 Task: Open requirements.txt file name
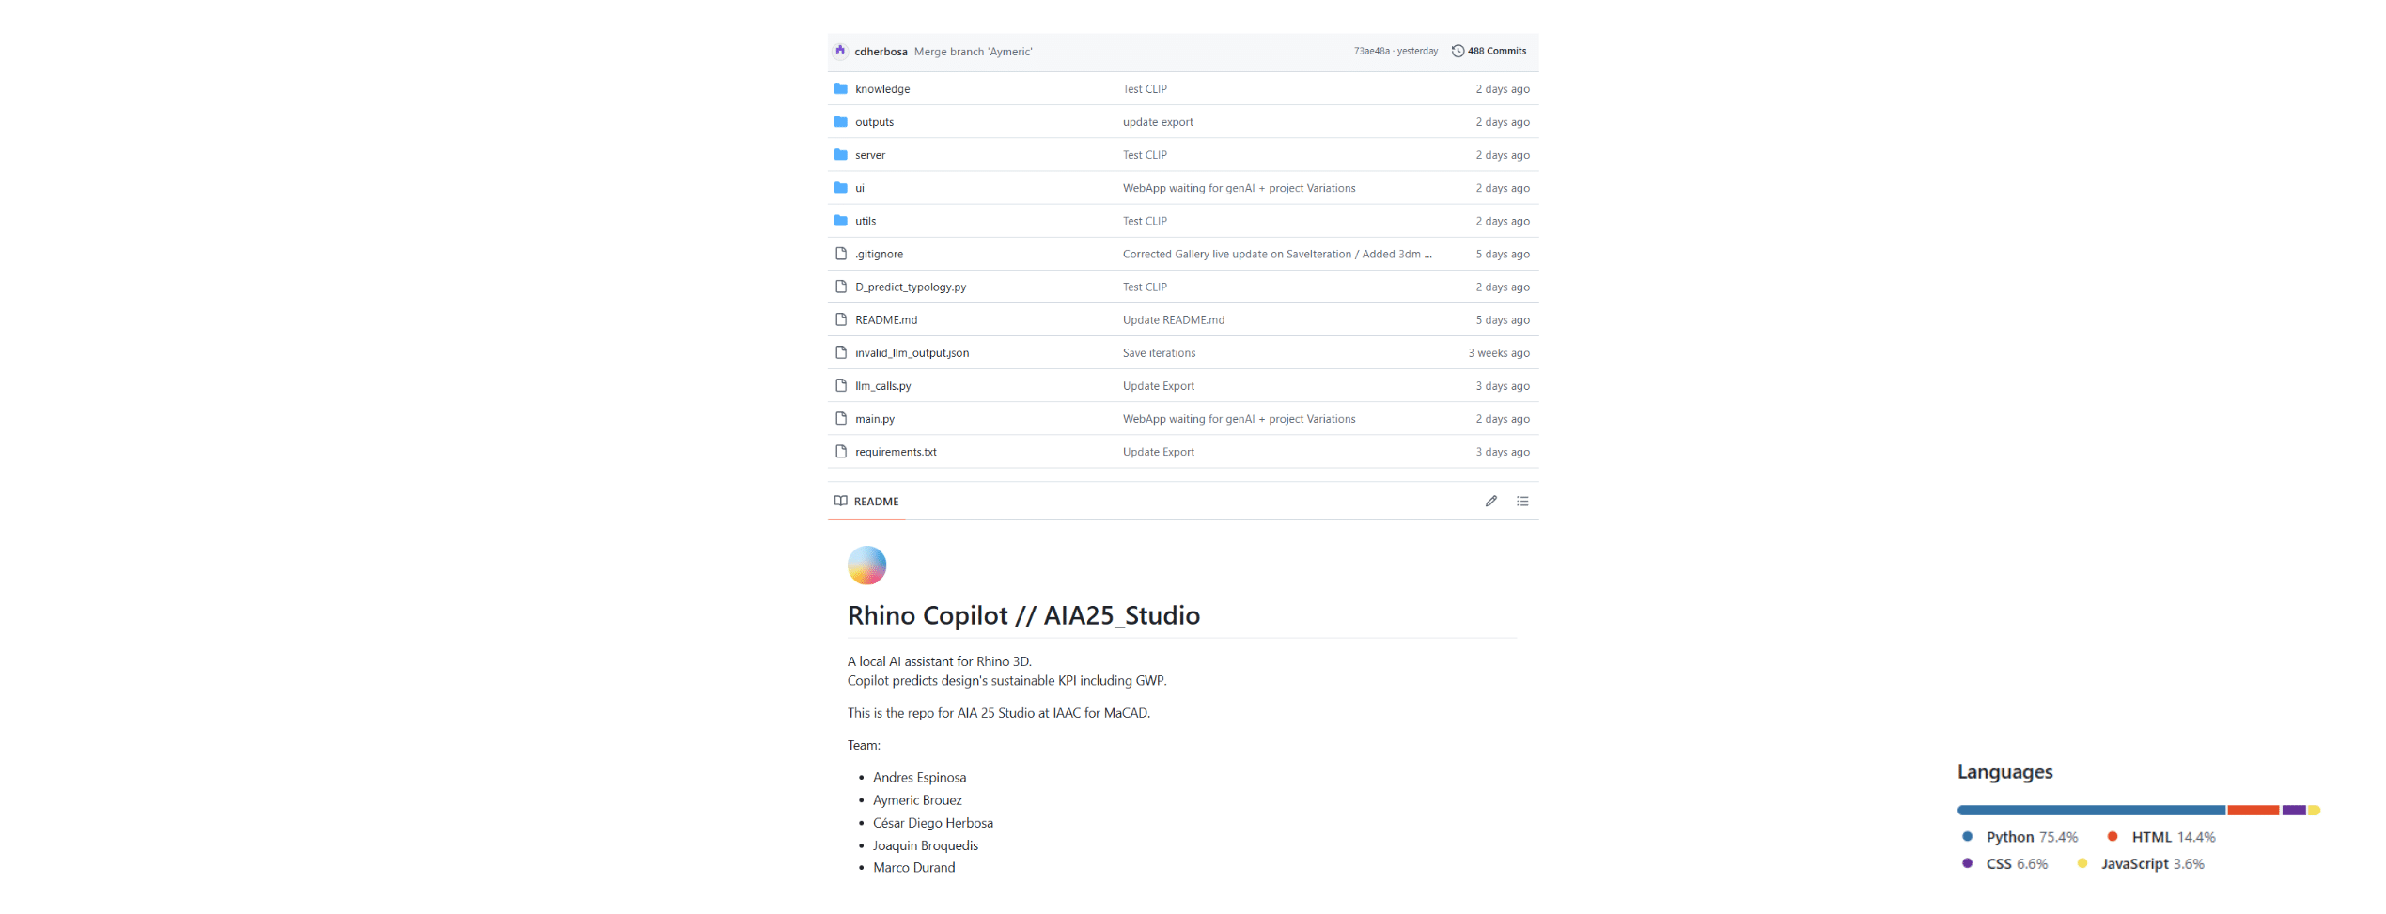[x=896, y=451]
